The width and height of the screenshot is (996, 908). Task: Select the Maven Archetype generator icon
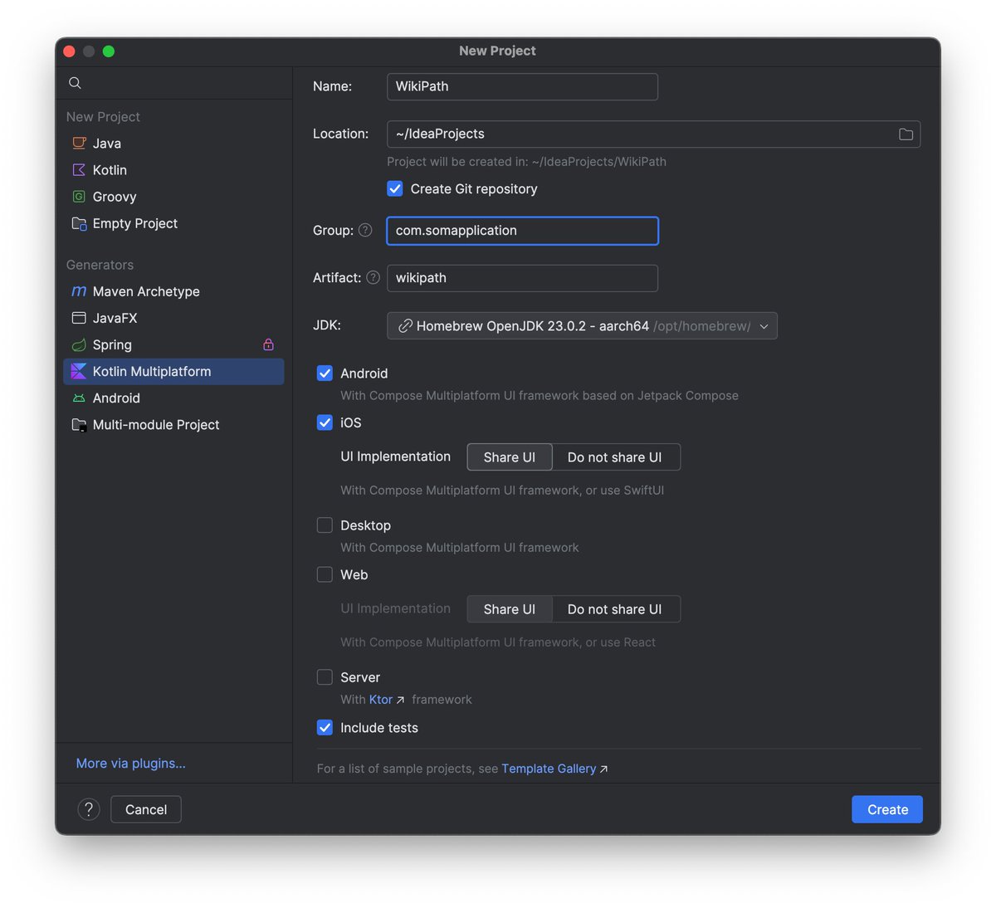coord(78,291)
